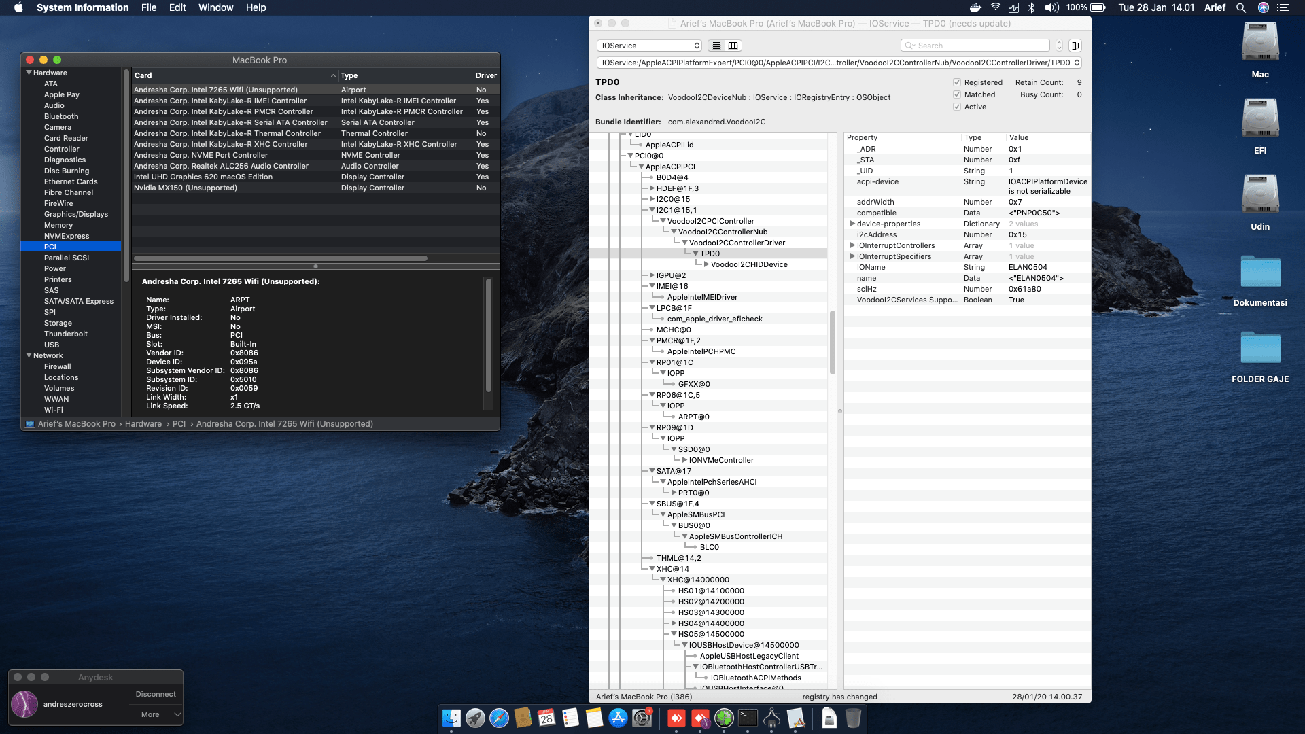This screenshot has height=734, width=1305.
Task: Open the IOService plane dropdown
Action: (649, 46)
